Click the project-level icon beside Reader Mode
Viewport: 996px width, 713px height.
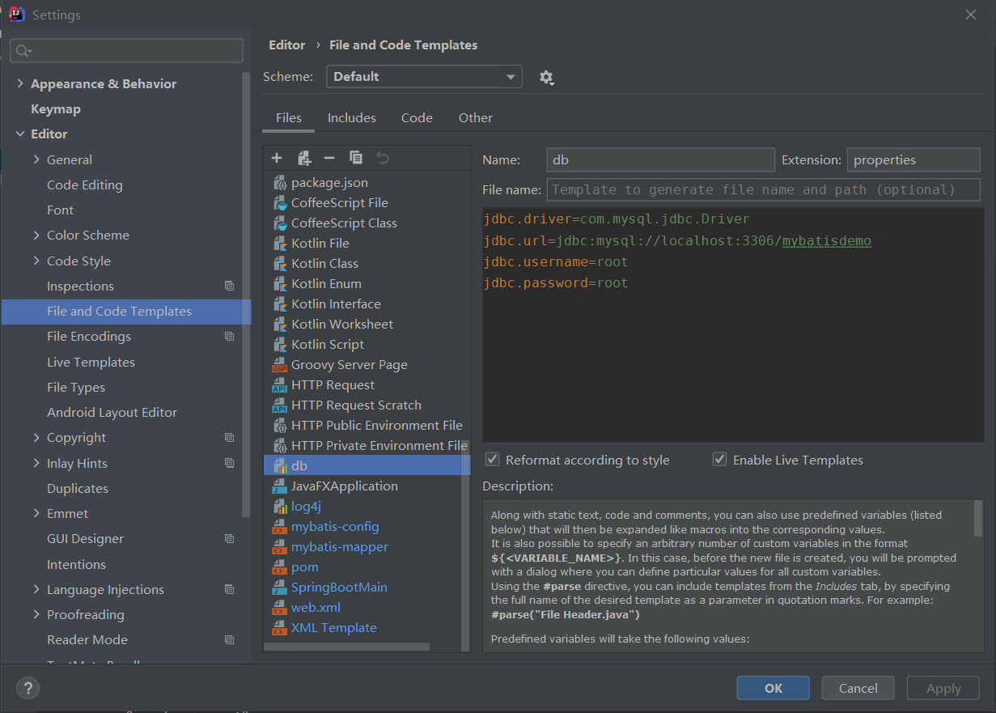point(229,639)
